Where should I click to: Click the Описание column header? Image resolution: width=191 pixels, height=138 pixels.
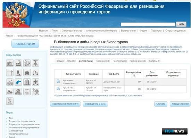pyautogui.click(x=93, y=74)
